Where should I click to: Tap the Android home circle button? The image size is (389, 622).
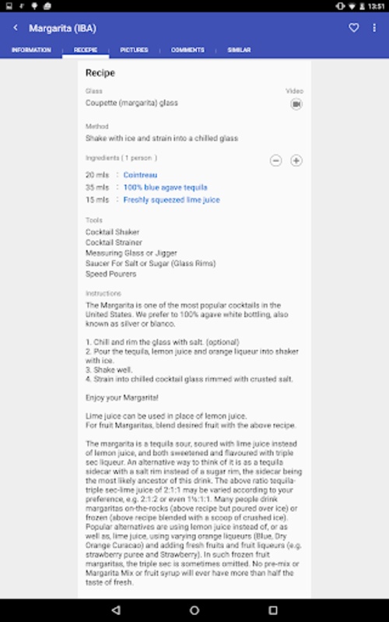pos(194,610)
